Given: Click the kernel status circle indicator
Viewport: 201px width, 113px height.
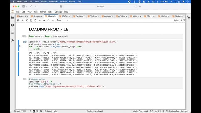Looking at the screenshot, I should [184, 20].
